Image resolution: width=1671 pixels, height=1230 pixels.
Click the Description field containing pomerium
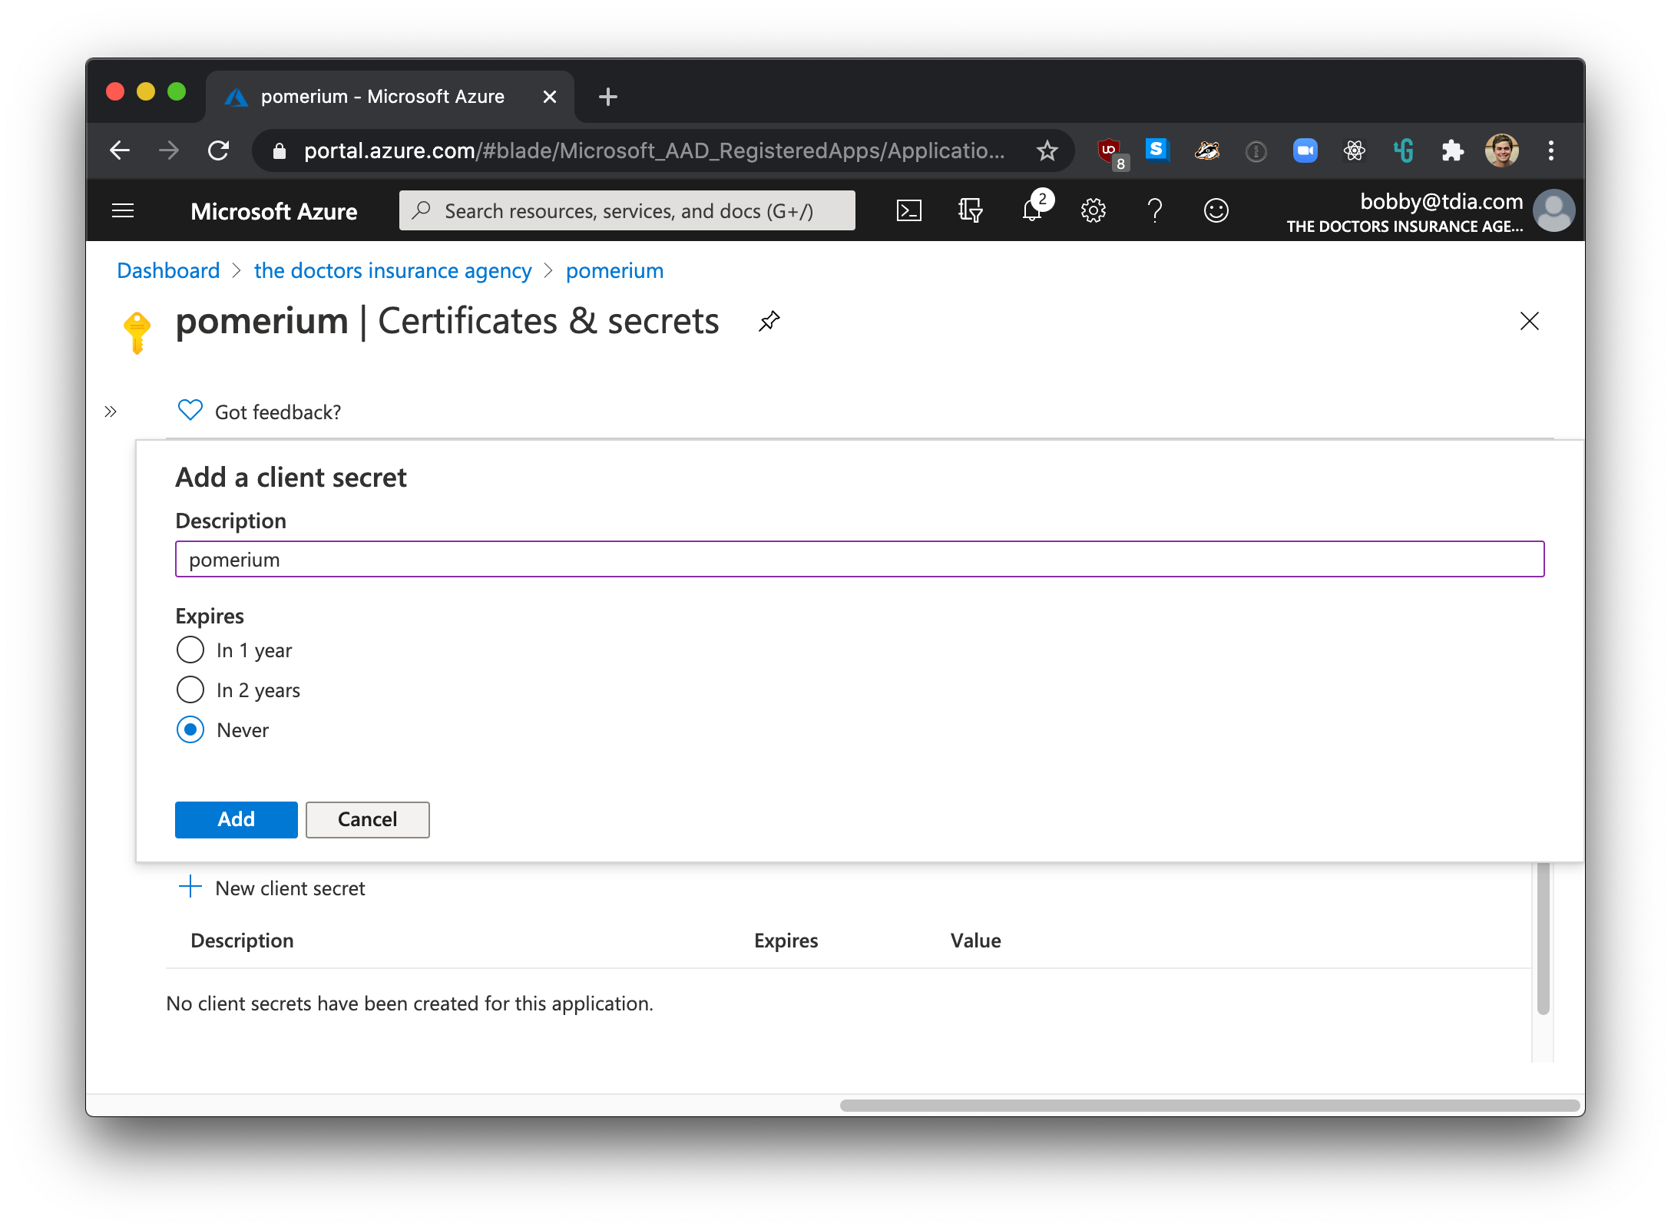pyautogui.click(x=859, y=559)
